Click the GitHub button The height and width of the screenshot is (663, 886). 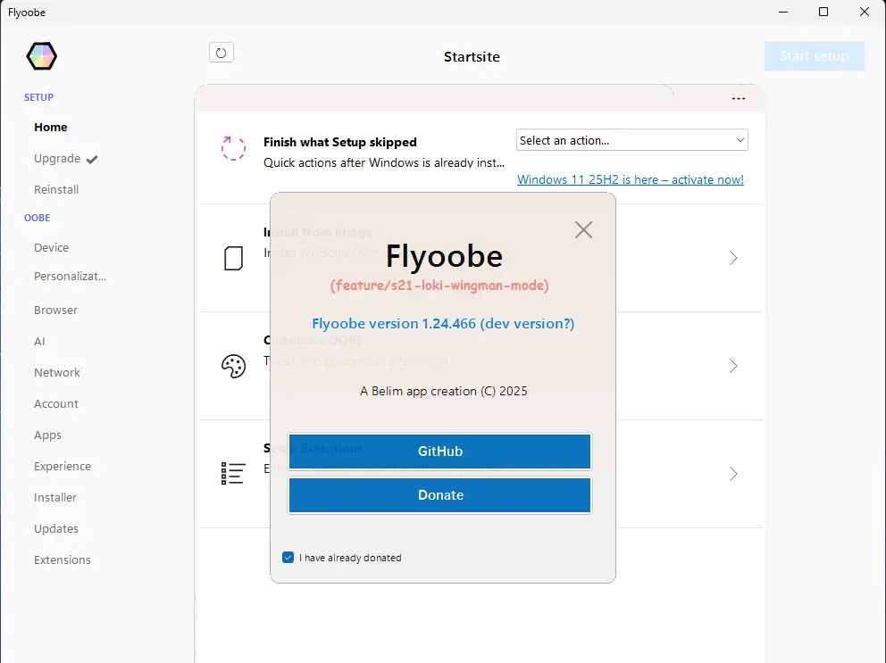439,452
